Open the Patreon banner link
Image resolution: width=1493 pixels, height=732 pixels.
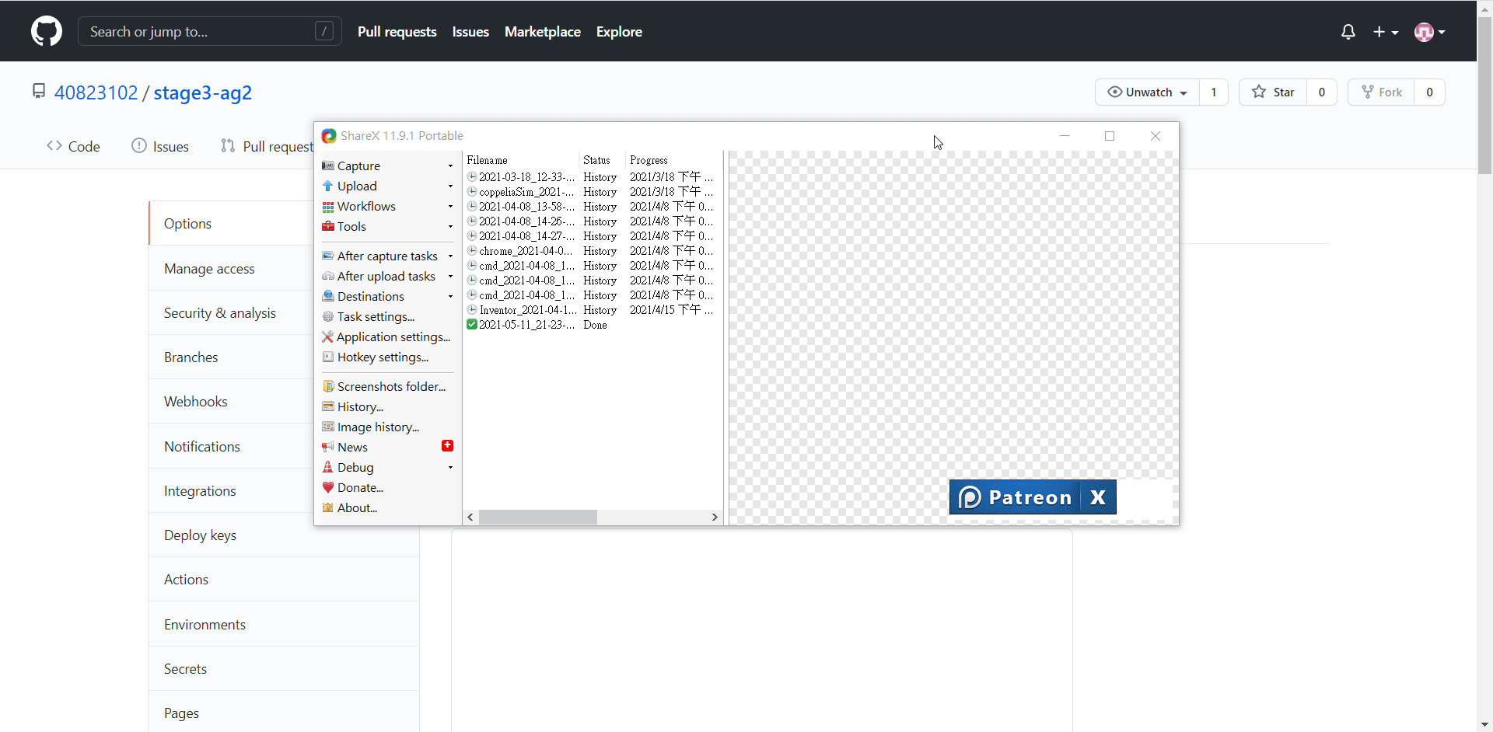pos(1014,497)
